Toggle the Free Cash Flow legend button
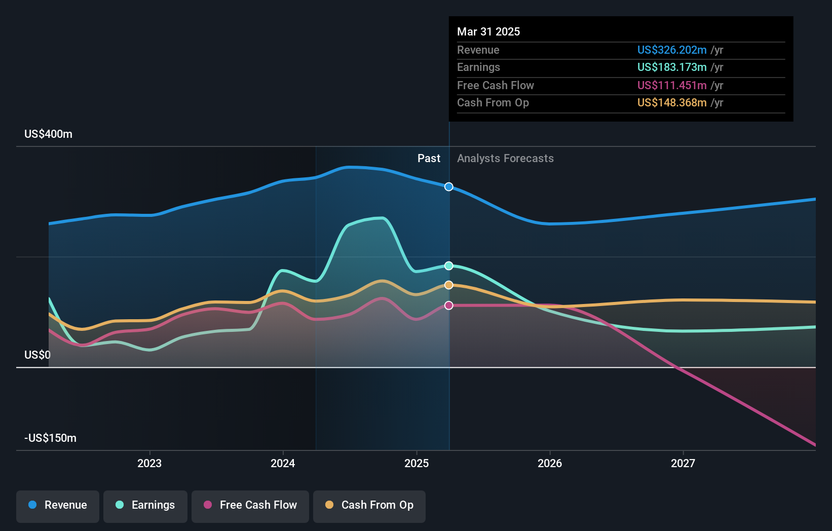The image size is (832, 531). (x=250, y=506)
